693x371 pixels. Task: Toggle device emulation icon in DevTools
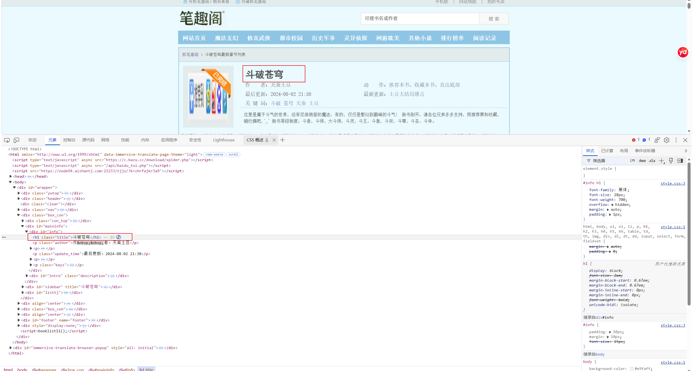point(17,140)
